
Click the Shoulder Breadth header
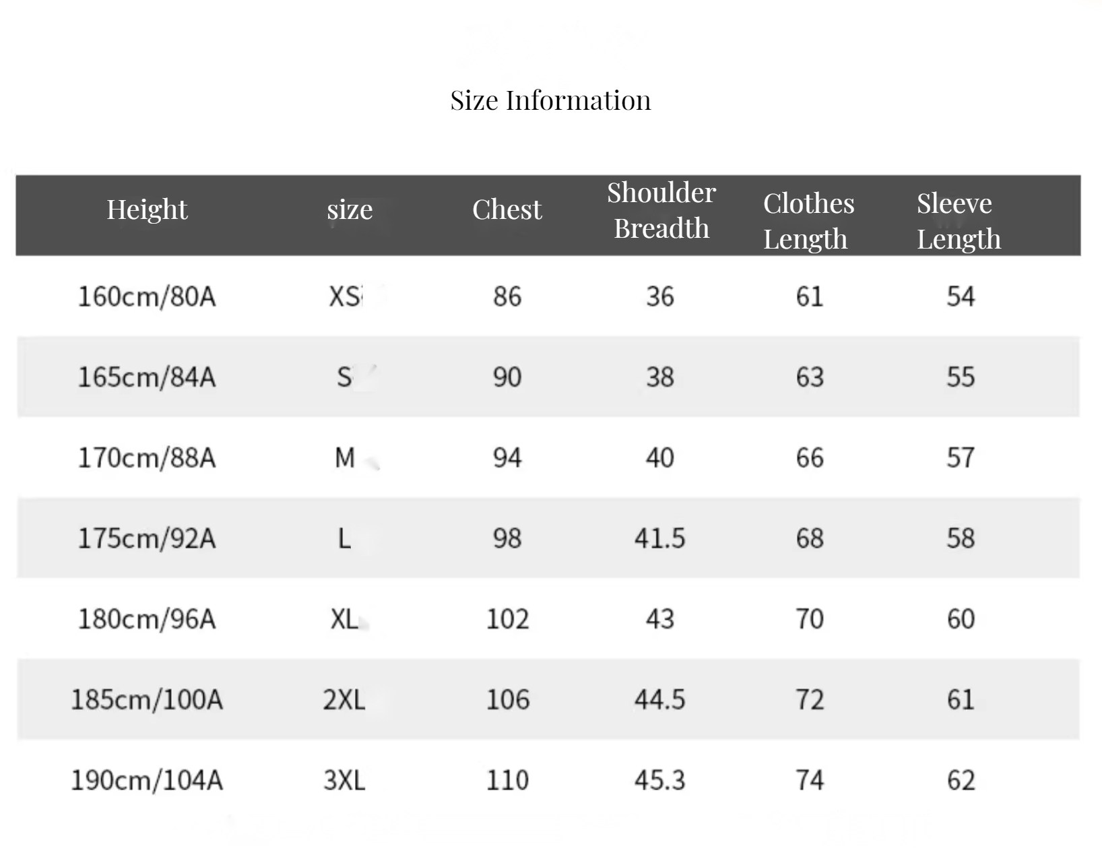pos(661,210)
